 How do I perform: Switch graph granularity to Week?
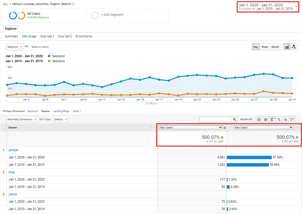[265, 47]
